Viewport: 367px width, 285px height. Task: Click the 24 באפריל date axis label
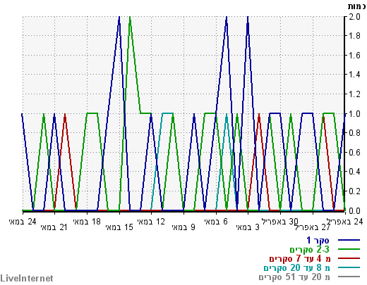point(344,222)
